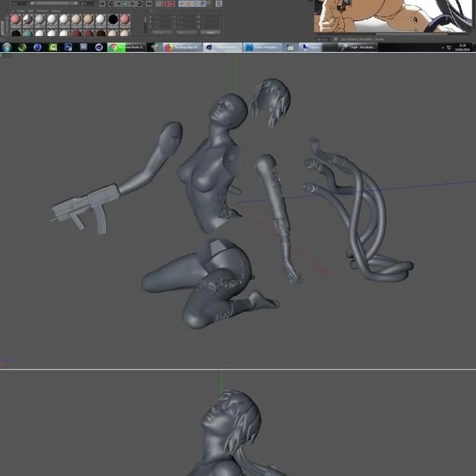Select the black-and-white textured material
The width and height of the screenshot is (476, 476).
pos(28,19)
